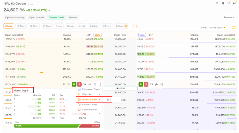Click Strike Price column header
The height and width of the screenshot is (133, 239).
pyautogui.click(x=120, y=35)
